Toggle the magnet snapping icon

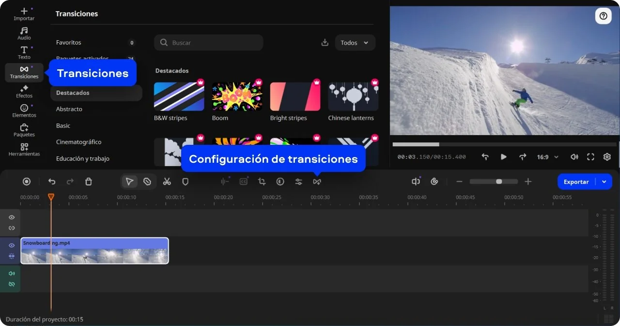pos(434,182)
